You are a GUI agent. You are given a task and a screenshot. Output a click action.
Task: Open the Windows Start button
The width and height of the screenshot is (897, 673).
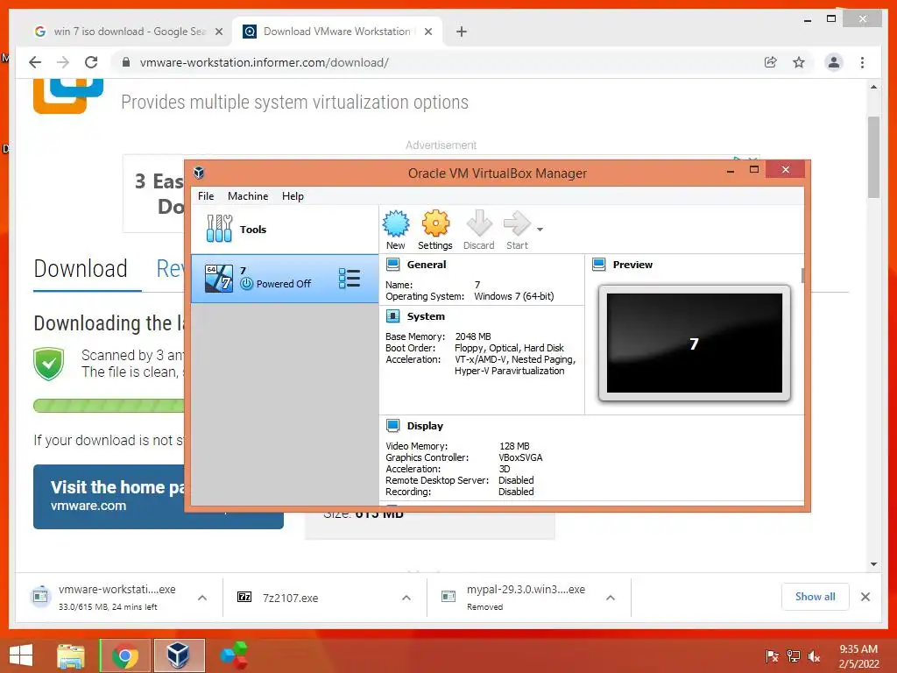pyautogui.click(x=21, y=655)
